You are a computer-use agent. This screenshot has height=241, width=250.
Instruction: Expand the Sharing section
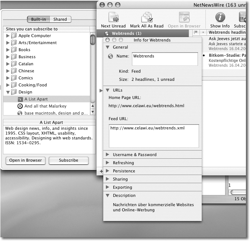pyautogui.click(x=107, y=179)
